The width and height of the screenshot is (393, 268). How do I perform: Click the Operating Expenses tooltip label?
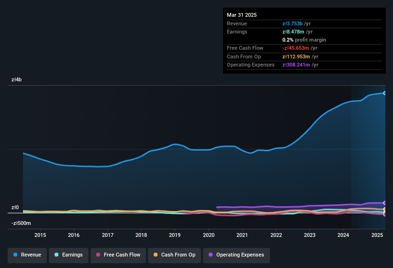click(251, 65)
